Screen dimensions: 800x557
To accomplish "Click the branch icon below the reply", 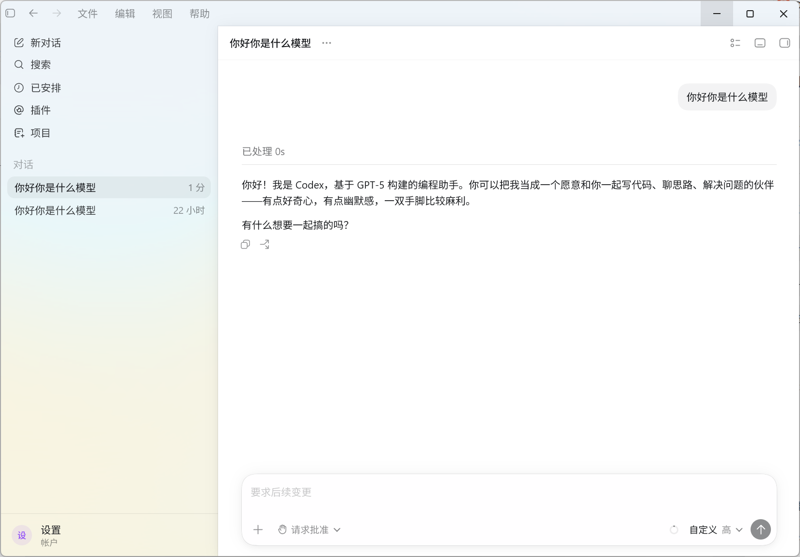I will pos(265,244).
